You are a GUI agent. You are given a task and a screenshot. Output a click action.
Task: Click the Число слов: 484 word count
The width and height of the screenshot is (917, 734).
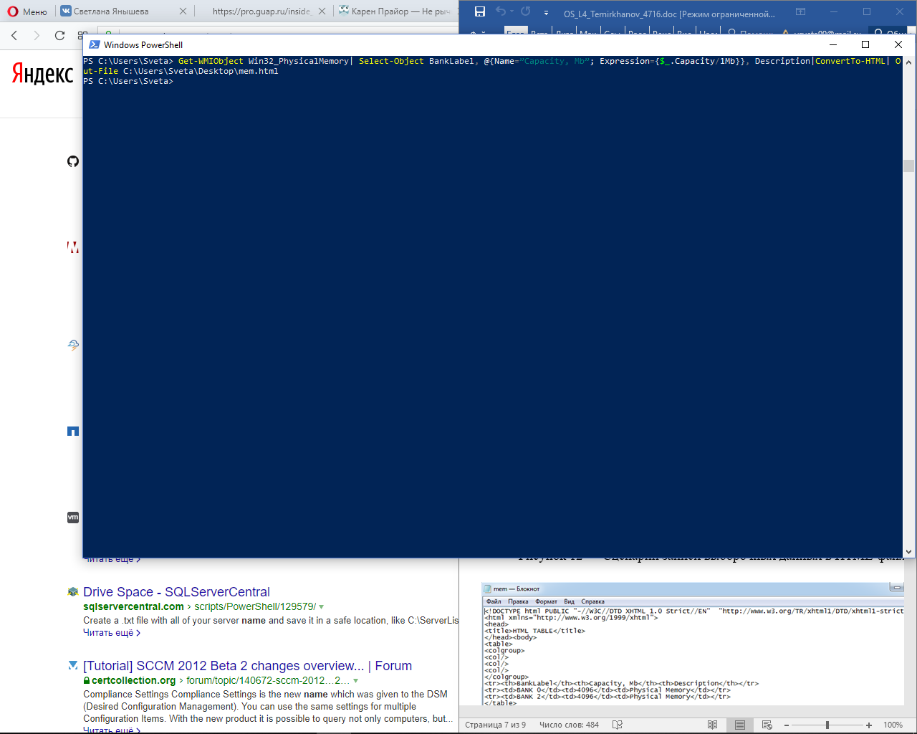[569, 725]
